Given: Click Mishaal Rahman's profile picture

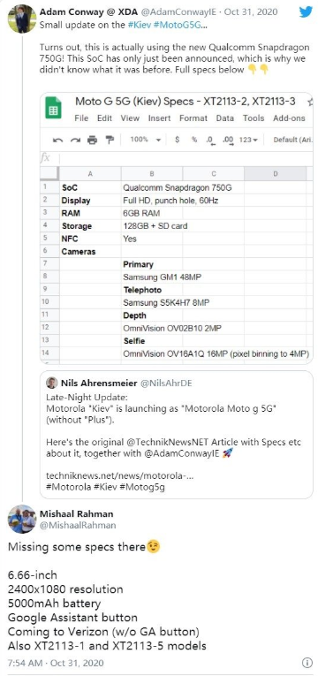Looking at the screenshot, I should click(21, 519).
